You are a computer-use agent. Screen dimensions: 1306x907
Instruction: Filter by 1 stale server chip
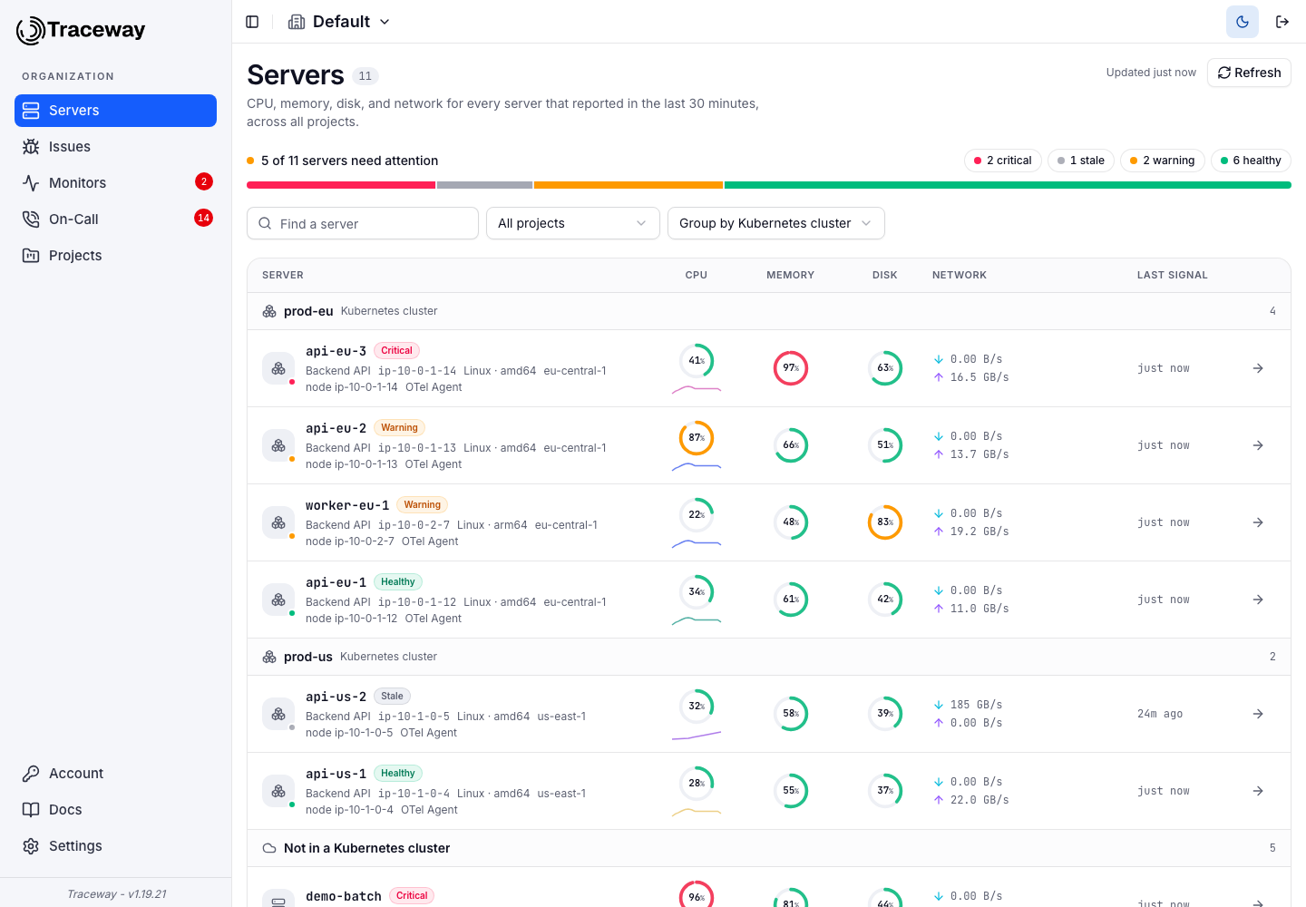pyautogui.click(x=1081, y=161)
